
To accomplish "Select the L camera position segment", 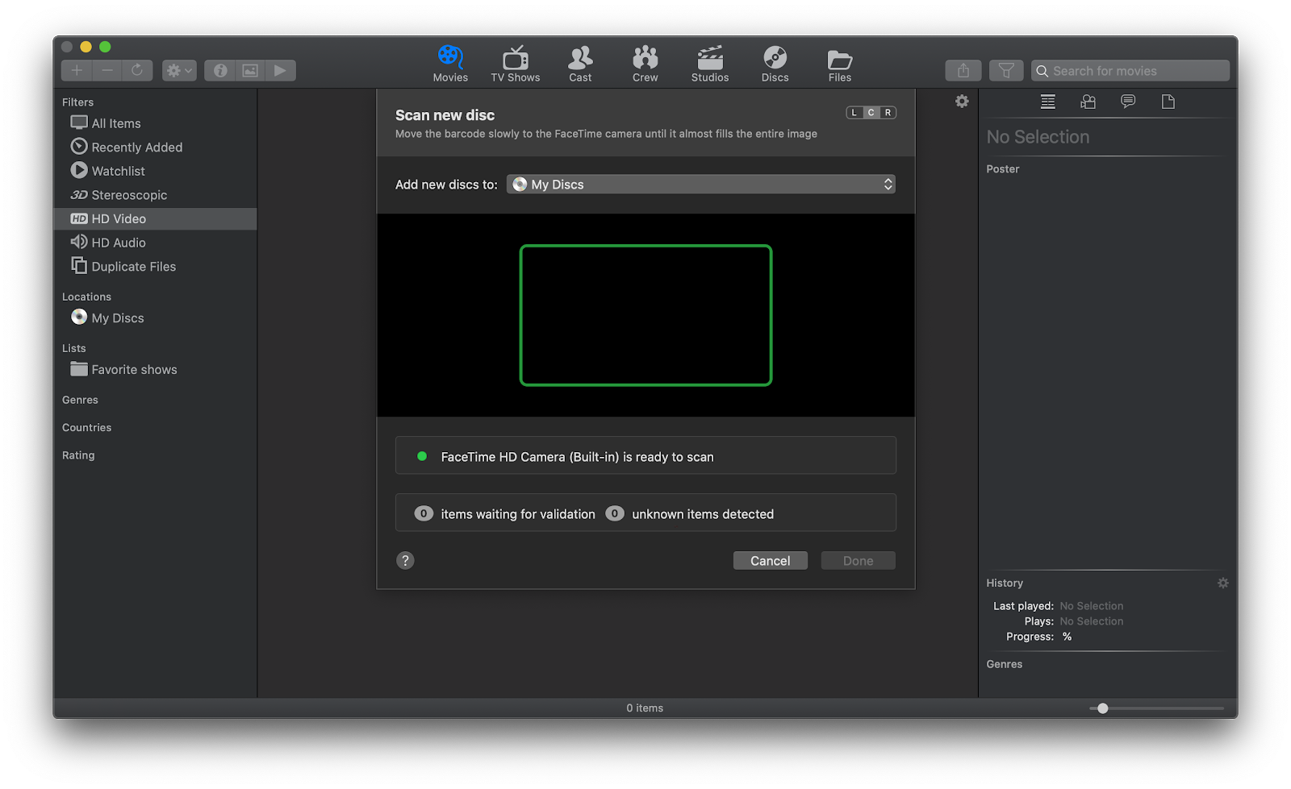I will point(854,113).
